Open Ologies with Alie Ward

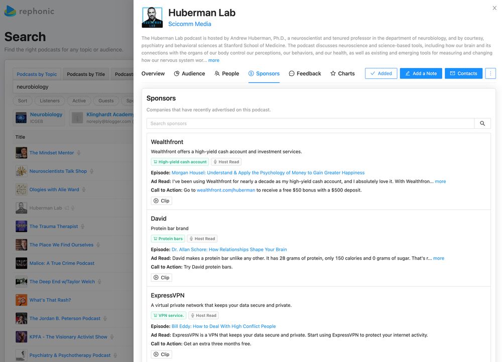[54, 190]
